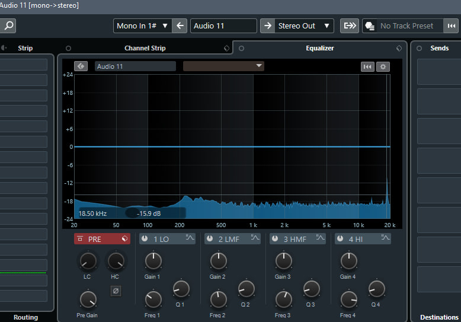Click the Q 3 knob
Viewport: 461px width, 322px height.
click(x=311, y=289)
